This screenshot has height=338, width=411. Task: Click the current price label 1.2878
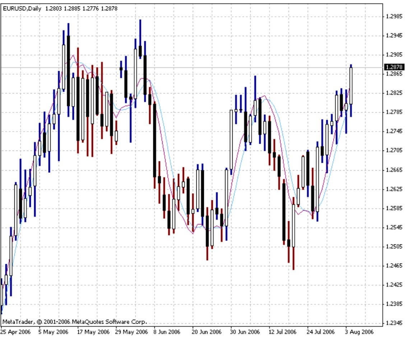pos(394,67)
